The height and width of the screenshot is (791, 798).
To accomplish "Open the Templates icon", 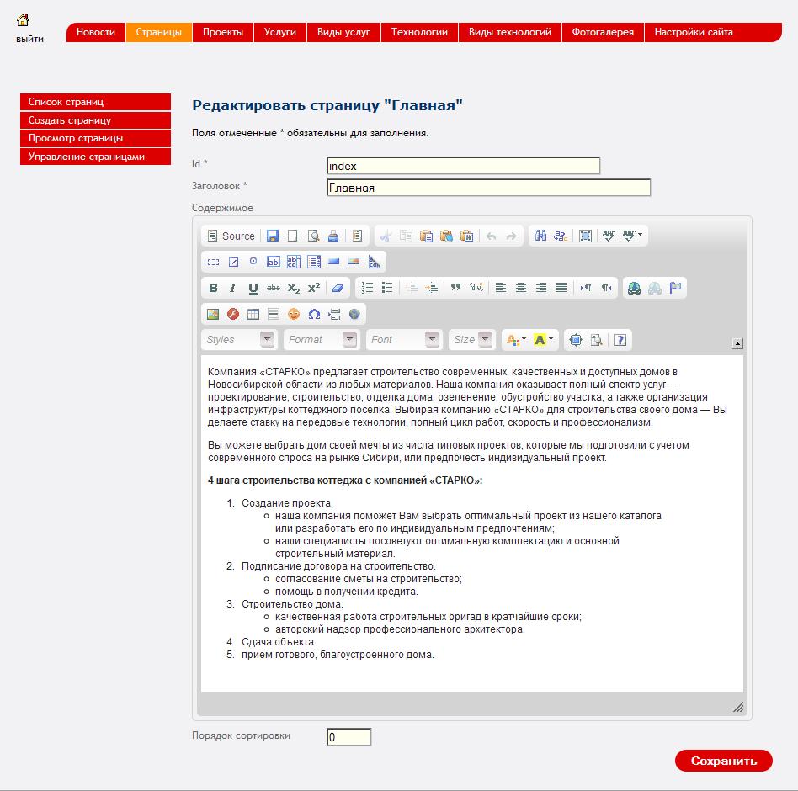I will click(357, 236).
